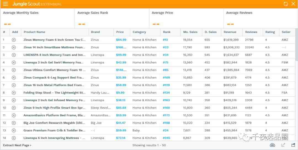
Task: Click 'Big Joe' brand cell
Action: 96,123
